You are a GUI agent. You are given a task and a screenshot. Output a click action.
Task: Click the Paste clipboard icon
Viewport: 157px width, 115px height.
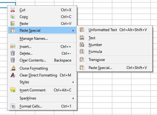[13, 24]
